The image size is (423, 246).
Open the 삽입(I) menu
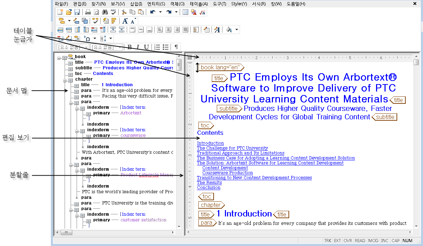click(136, 4)
